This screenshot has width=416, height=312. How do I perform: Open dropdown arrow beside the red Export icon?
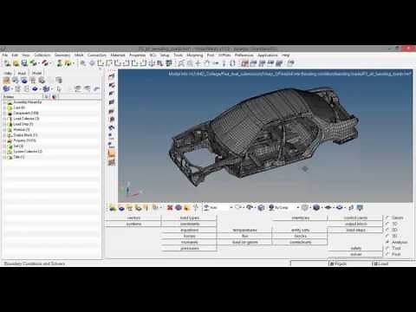[50, 63]
